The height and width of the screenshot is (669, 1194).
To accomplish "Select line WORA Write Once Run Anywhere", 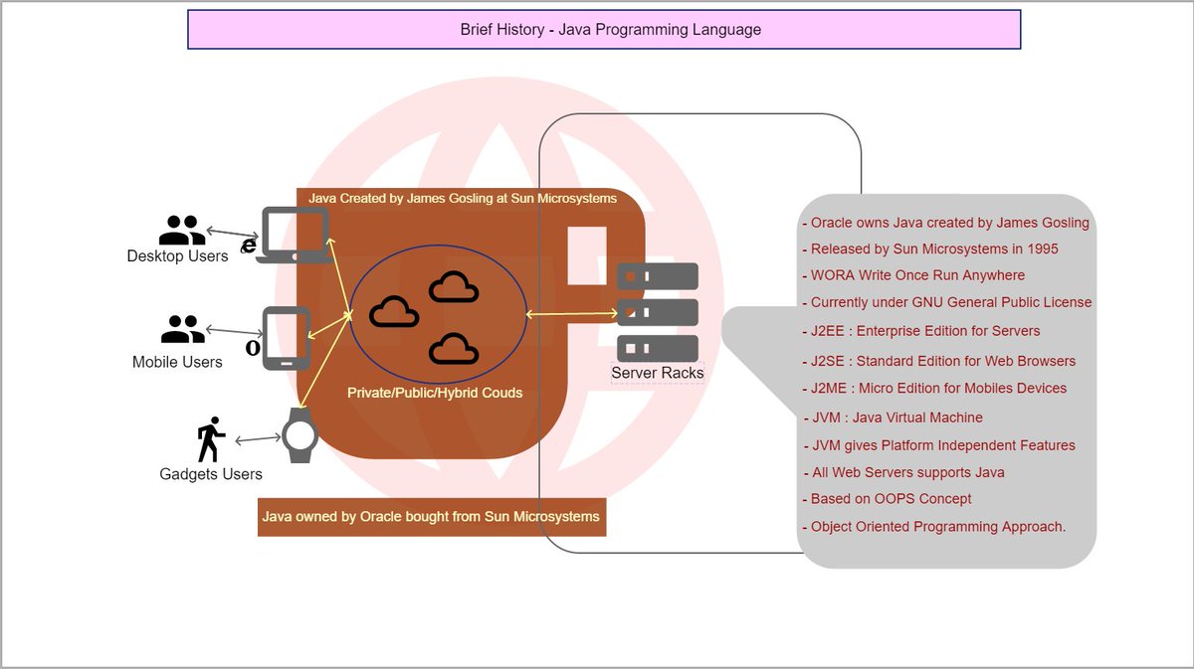I will point(913,275).
